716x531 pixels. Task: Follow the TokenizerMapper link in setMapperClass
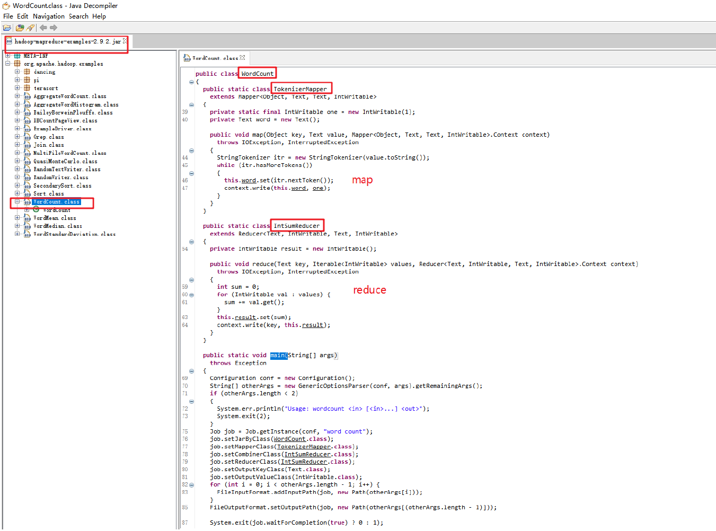coord(304,447)
